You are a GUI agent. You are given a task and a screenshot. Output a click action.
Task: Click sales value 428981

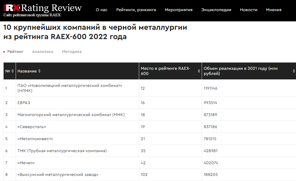(211, 151)
